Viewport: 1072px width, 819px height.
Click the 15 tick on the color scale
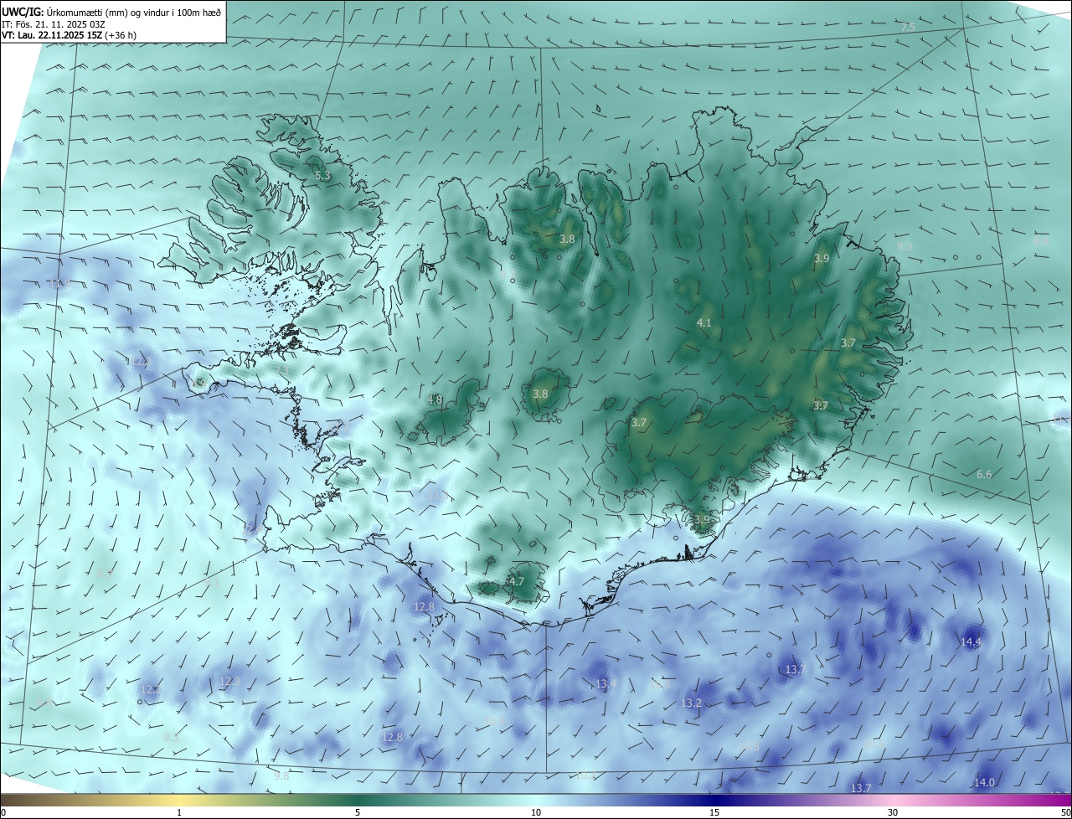tap(714, 812)
